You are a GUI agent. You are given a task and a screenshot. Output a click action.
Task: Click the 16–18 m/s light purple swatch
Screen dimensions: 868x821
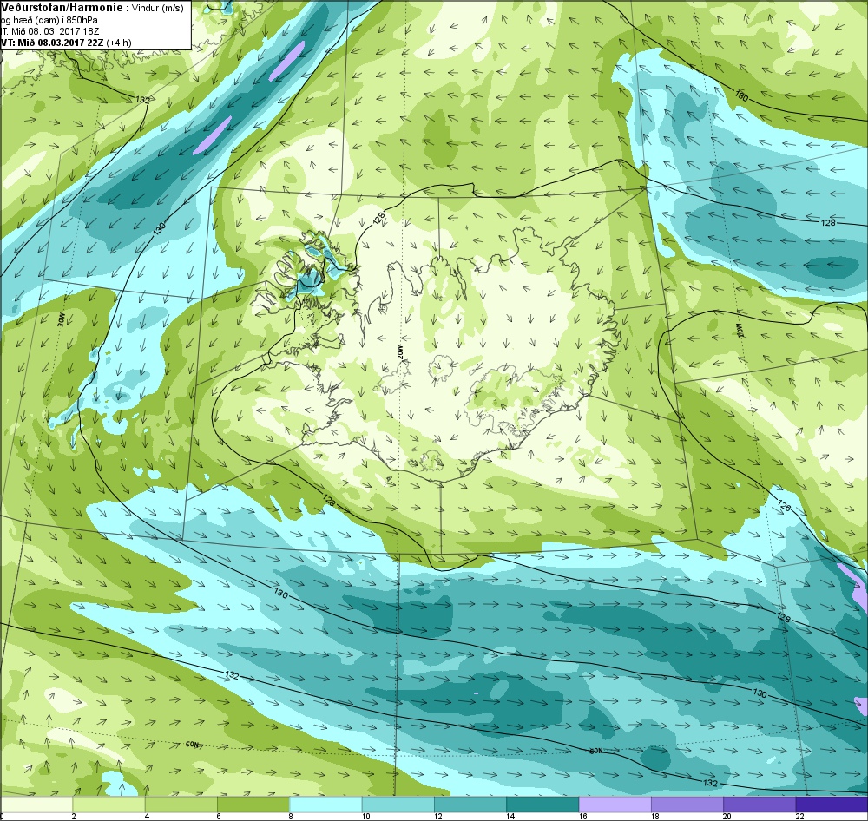(x=615, y=804)
